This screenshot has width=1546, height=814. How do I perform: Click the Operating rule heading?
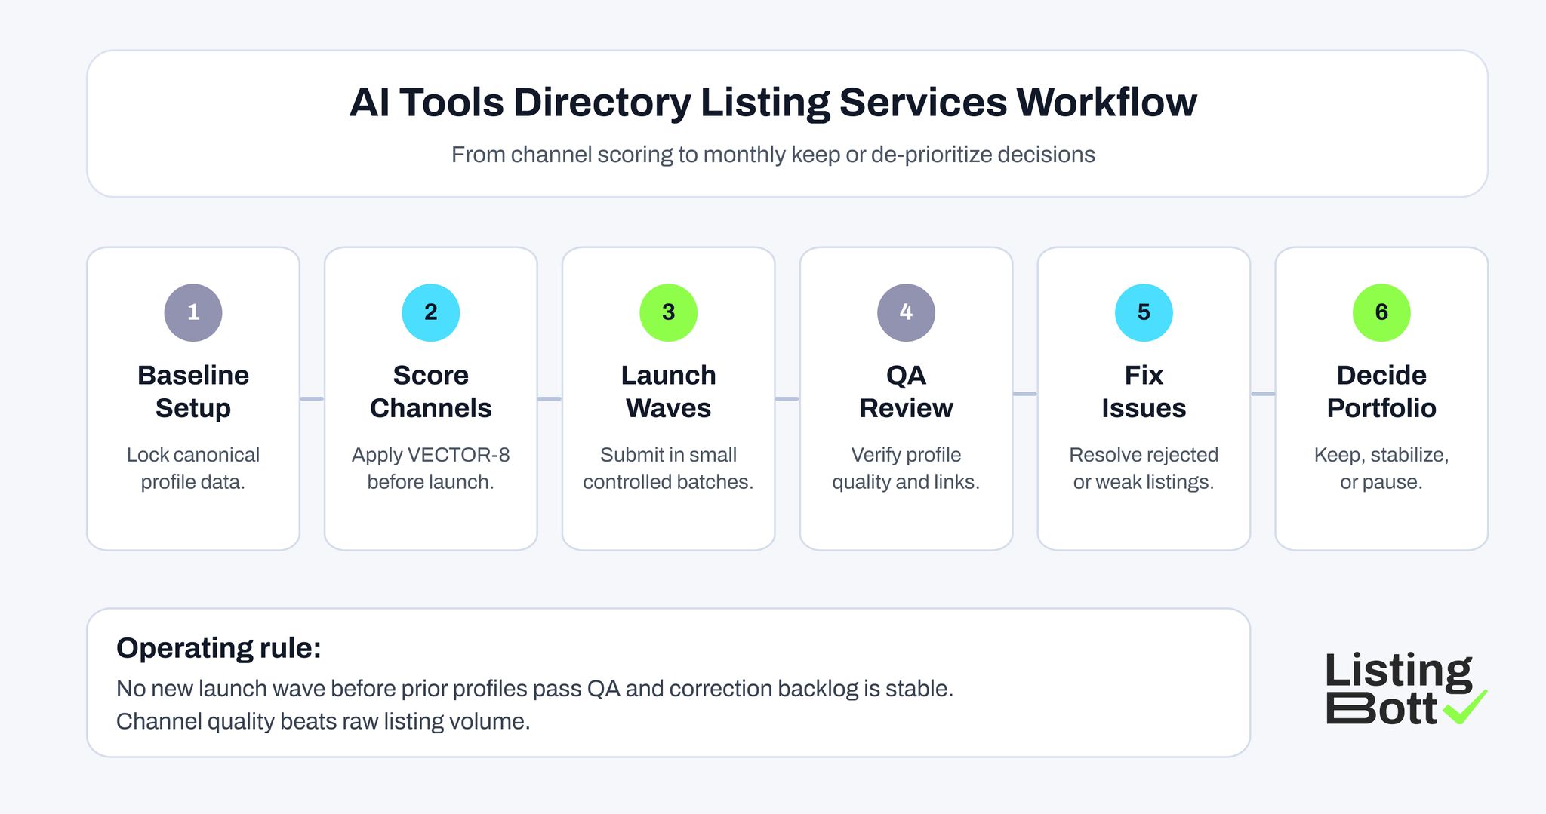click(219, 647)
